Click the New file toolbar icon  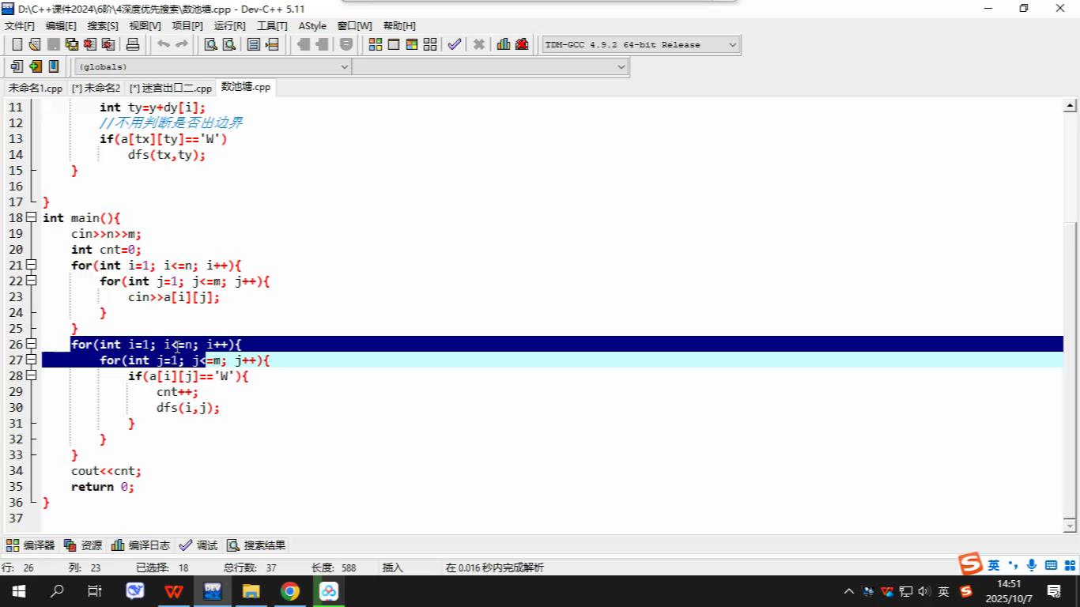(x=17, y=44)
